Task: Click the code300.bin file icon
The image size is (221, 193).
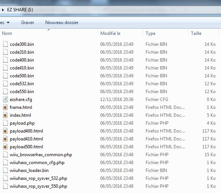Action: pyautogui.click(x=5, y=44)
